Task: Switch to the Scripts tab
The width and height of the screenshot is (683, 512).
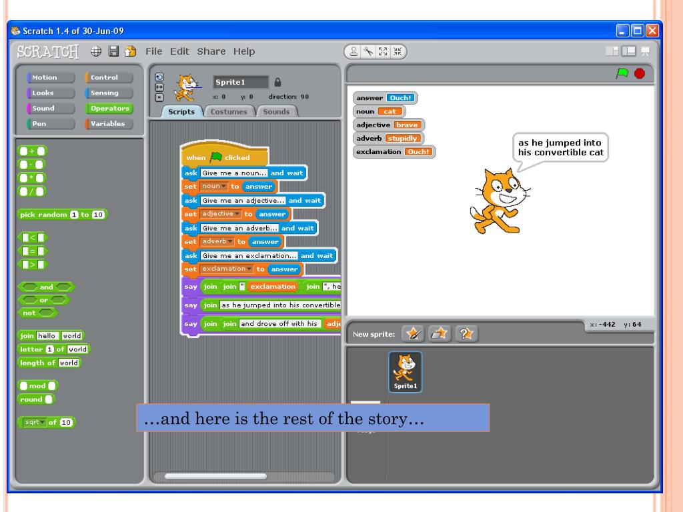Action: click(181, 111)
